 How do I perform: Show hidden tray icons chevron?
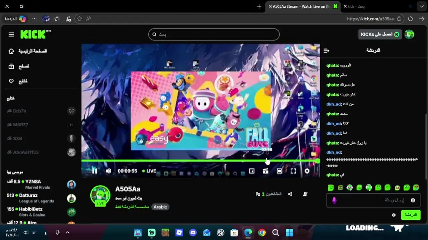click(68, 233)
